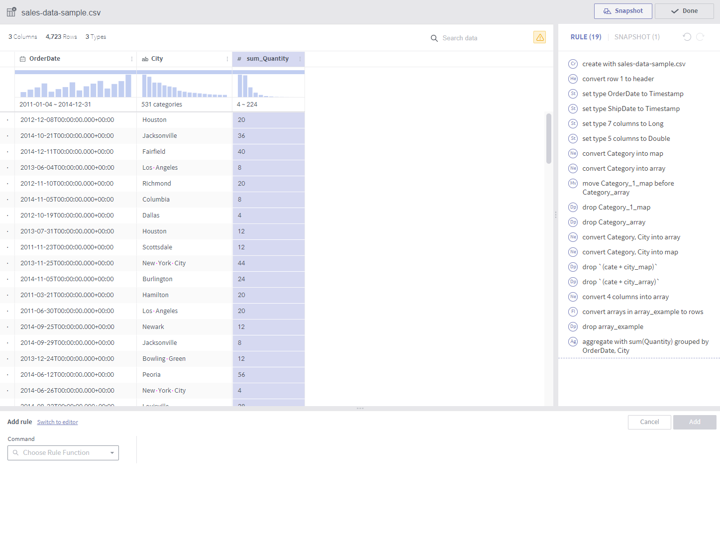Viewport: 720px width, 537px height.
Task: Click the Snapshot button
Action: point(623,11)
